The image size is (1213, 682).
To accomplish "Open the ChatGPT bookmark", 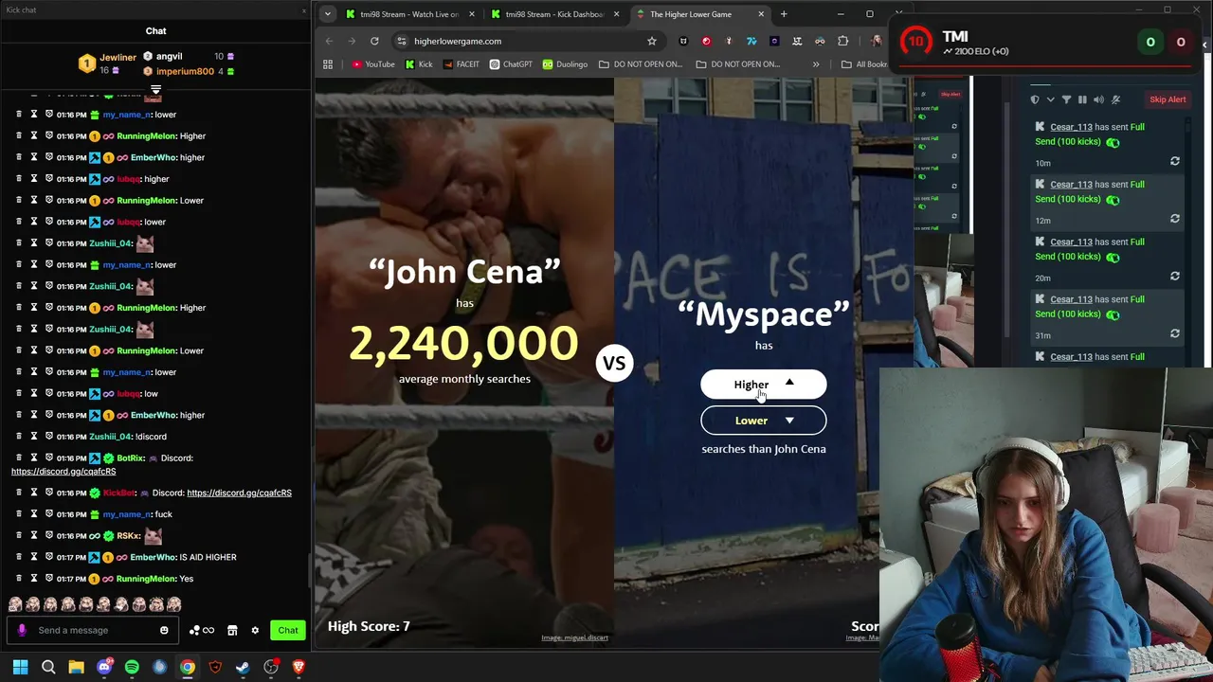I will 511,64.
